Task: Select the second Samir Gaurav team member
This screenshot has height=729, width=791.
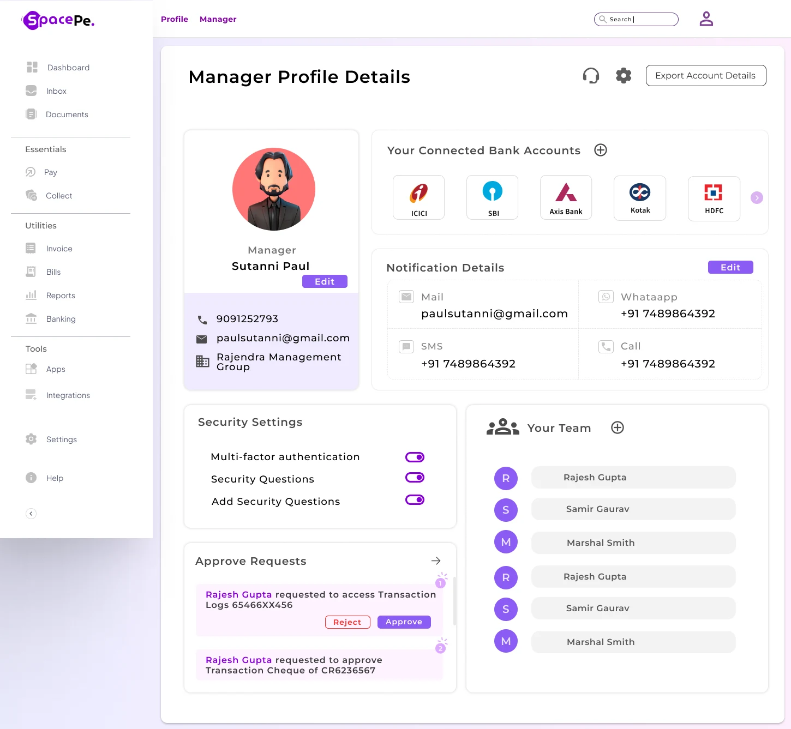Action: [633, 608]
